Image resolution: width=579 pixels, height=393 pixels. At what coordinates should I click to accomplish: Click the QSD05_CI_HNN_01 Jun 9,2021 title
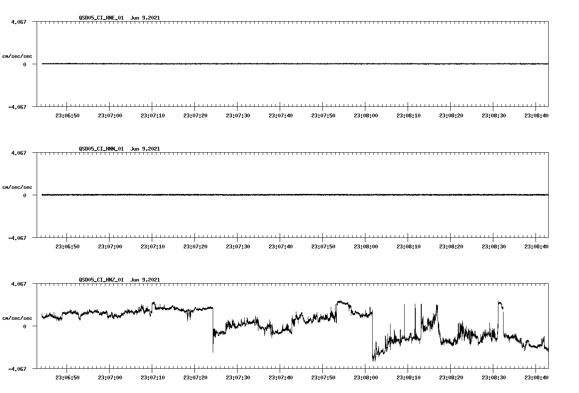119,149
